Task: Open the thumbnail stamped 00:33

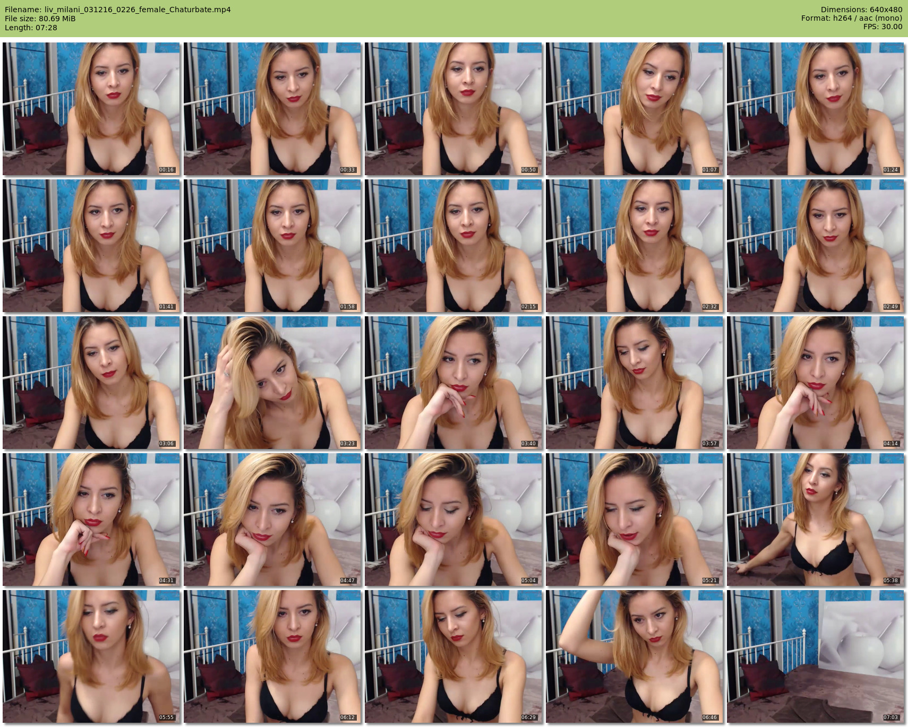Action: (x=272, y=109)
